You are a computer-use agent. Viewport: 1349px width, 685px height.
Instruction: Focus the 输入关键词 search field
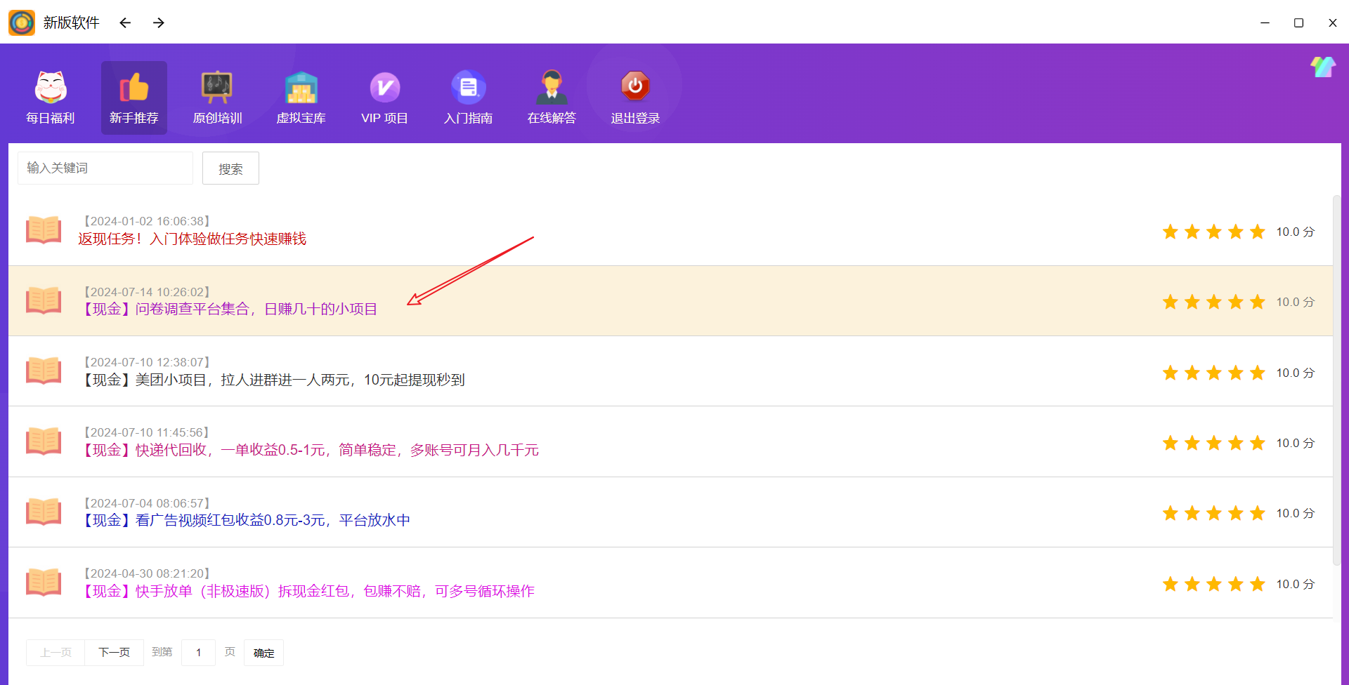click(x=105, y=168)
